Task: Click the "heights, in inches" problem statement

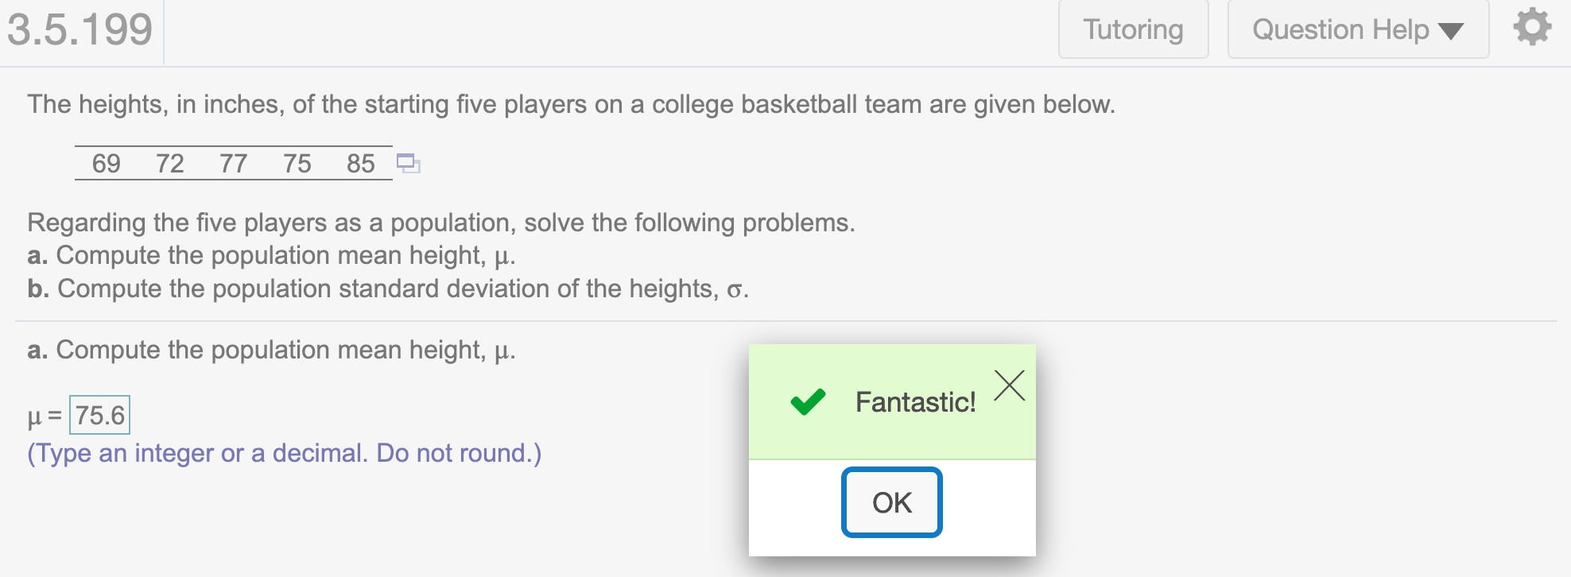Action: [571, 104]
